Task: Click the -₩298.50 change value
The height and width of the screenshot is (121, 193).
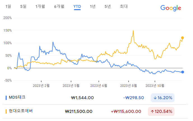Action: [x=134, y=98]
